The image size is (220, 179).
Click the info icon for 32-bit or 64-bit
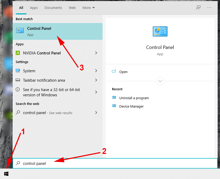pyautogui.click(x=18, y=89)
